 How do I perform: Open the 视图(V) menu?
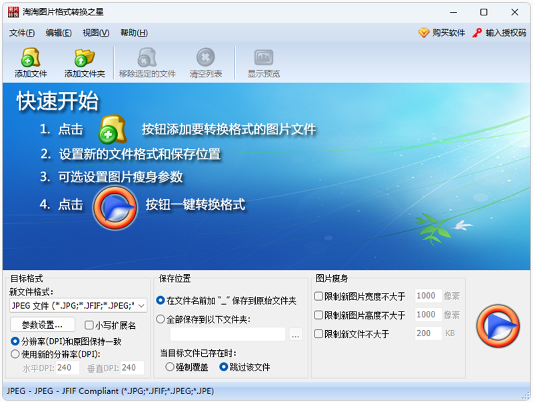point(96,33)
